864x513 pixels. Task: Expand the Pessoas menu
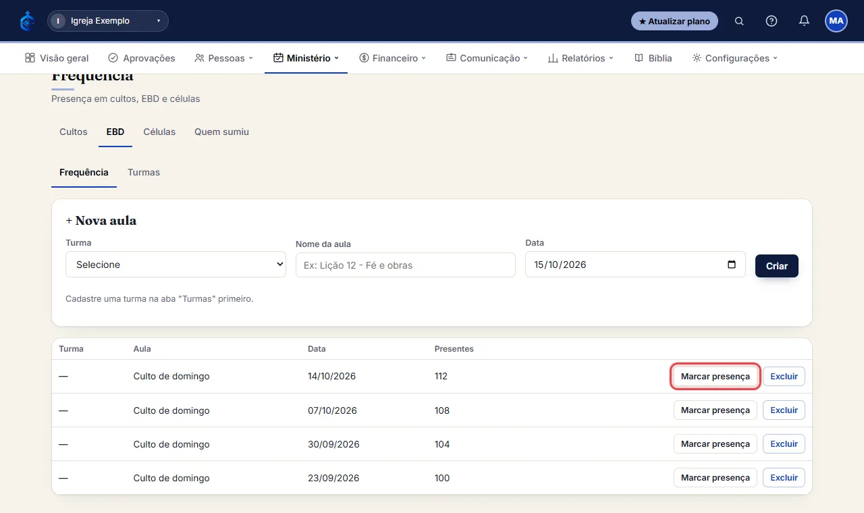point(223,58)
